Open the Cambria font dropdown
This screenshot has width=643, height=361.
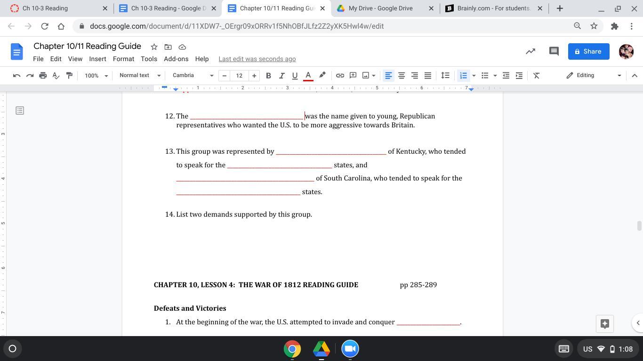pos(193,75)
